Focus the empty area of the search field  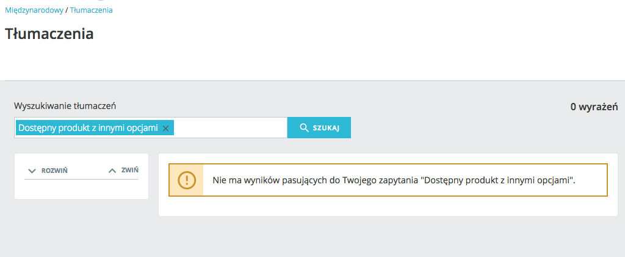click(x=231, y=128)
